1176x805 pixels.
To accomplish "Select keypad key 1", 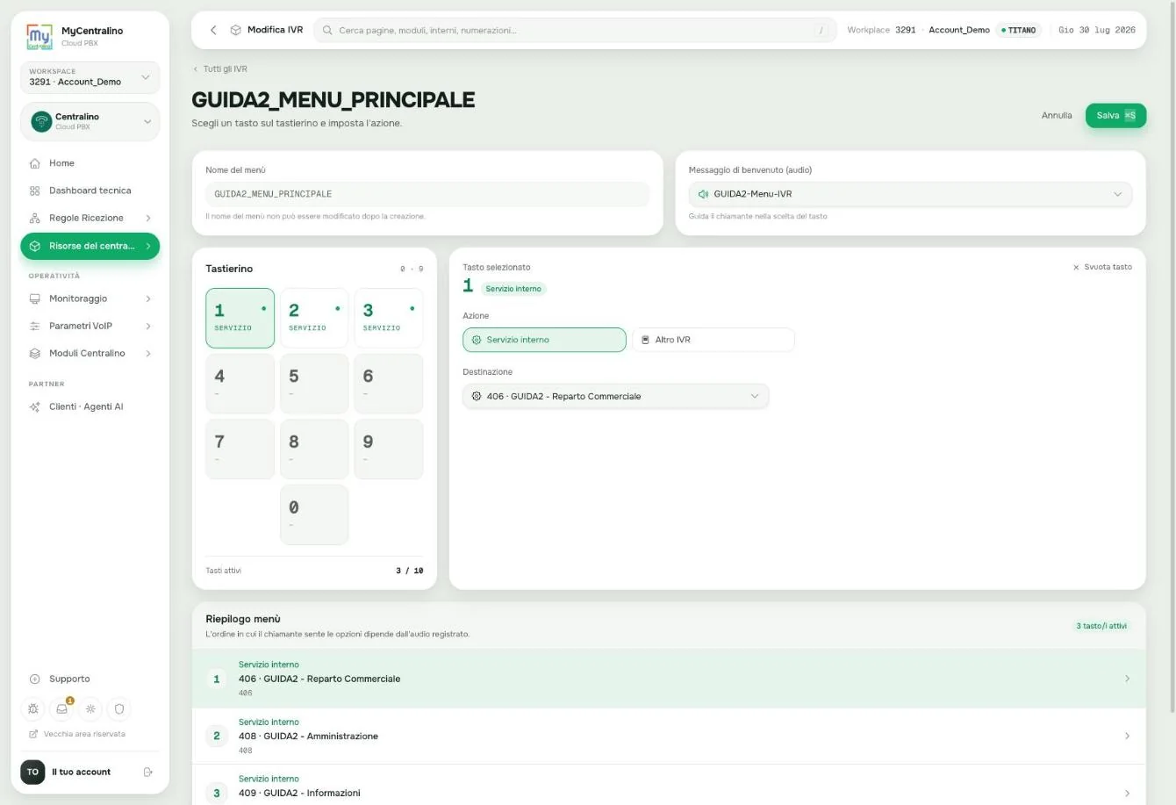I will click(240, 318).
